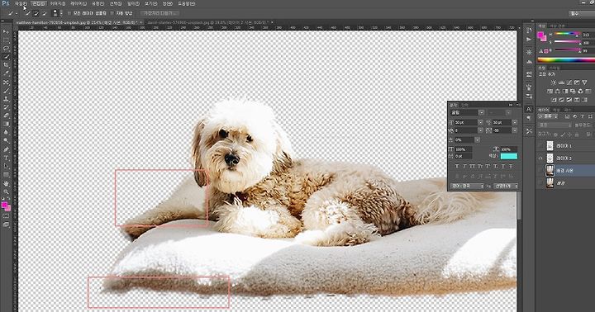Select the Healing Brush tool
The width and height of the screenshot is (595, 312).
[6, 82]
